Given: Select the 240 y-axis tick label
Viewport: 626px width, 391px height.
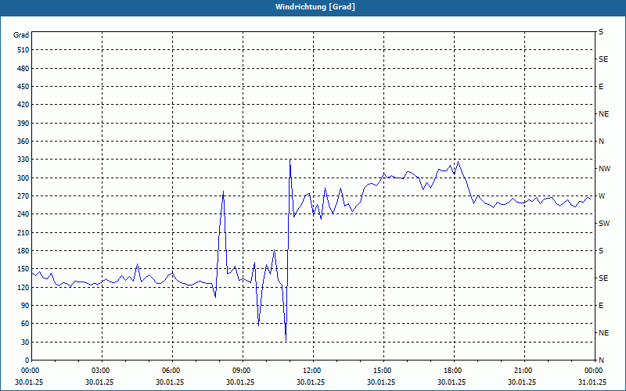Looking at the screenshot, I should coord(23,214).
